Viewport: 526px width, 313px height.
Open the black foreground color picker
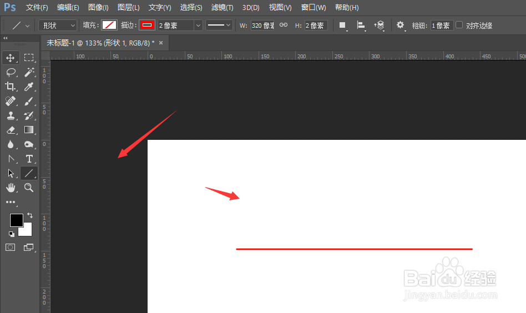pyautogui.click(x=16, y=220)
